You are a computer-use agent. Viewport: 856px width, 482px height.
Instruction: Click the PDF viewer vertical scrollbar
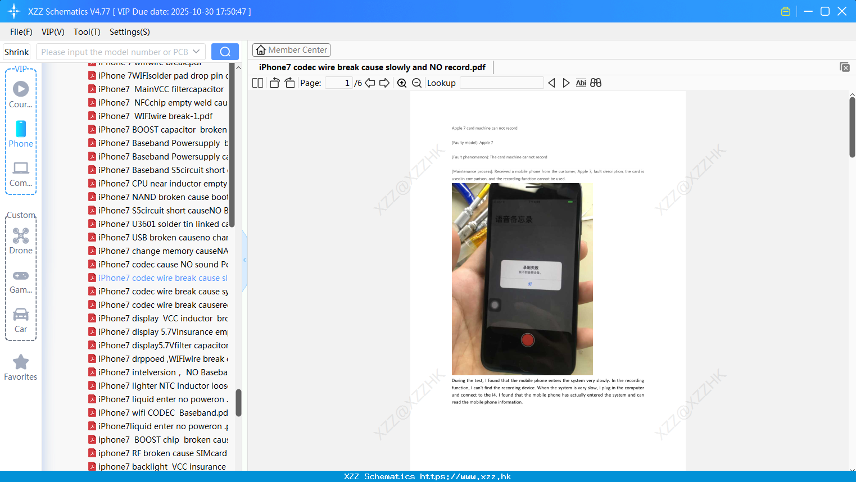click(x=852, y=127)
